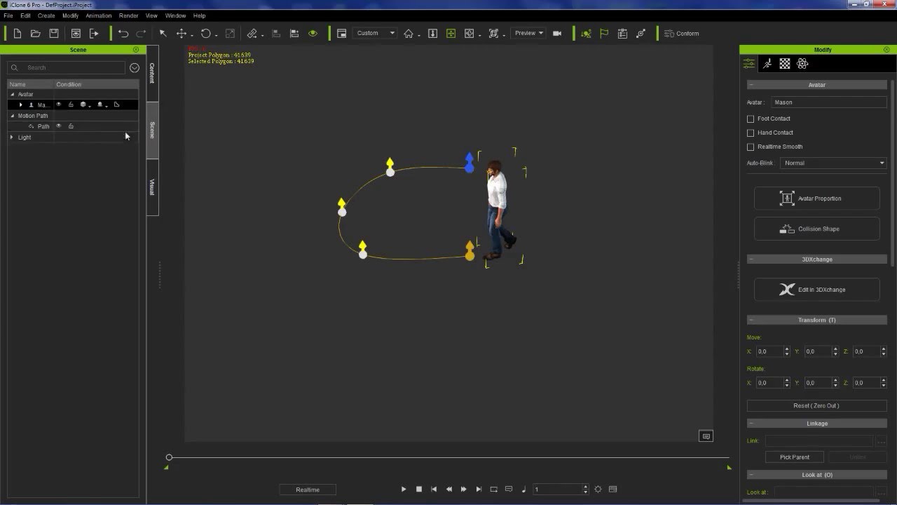Viewport: 897px width, 505px height.
Task: Enable the Realtime Smooth checkbox
Action: (751, 147)
